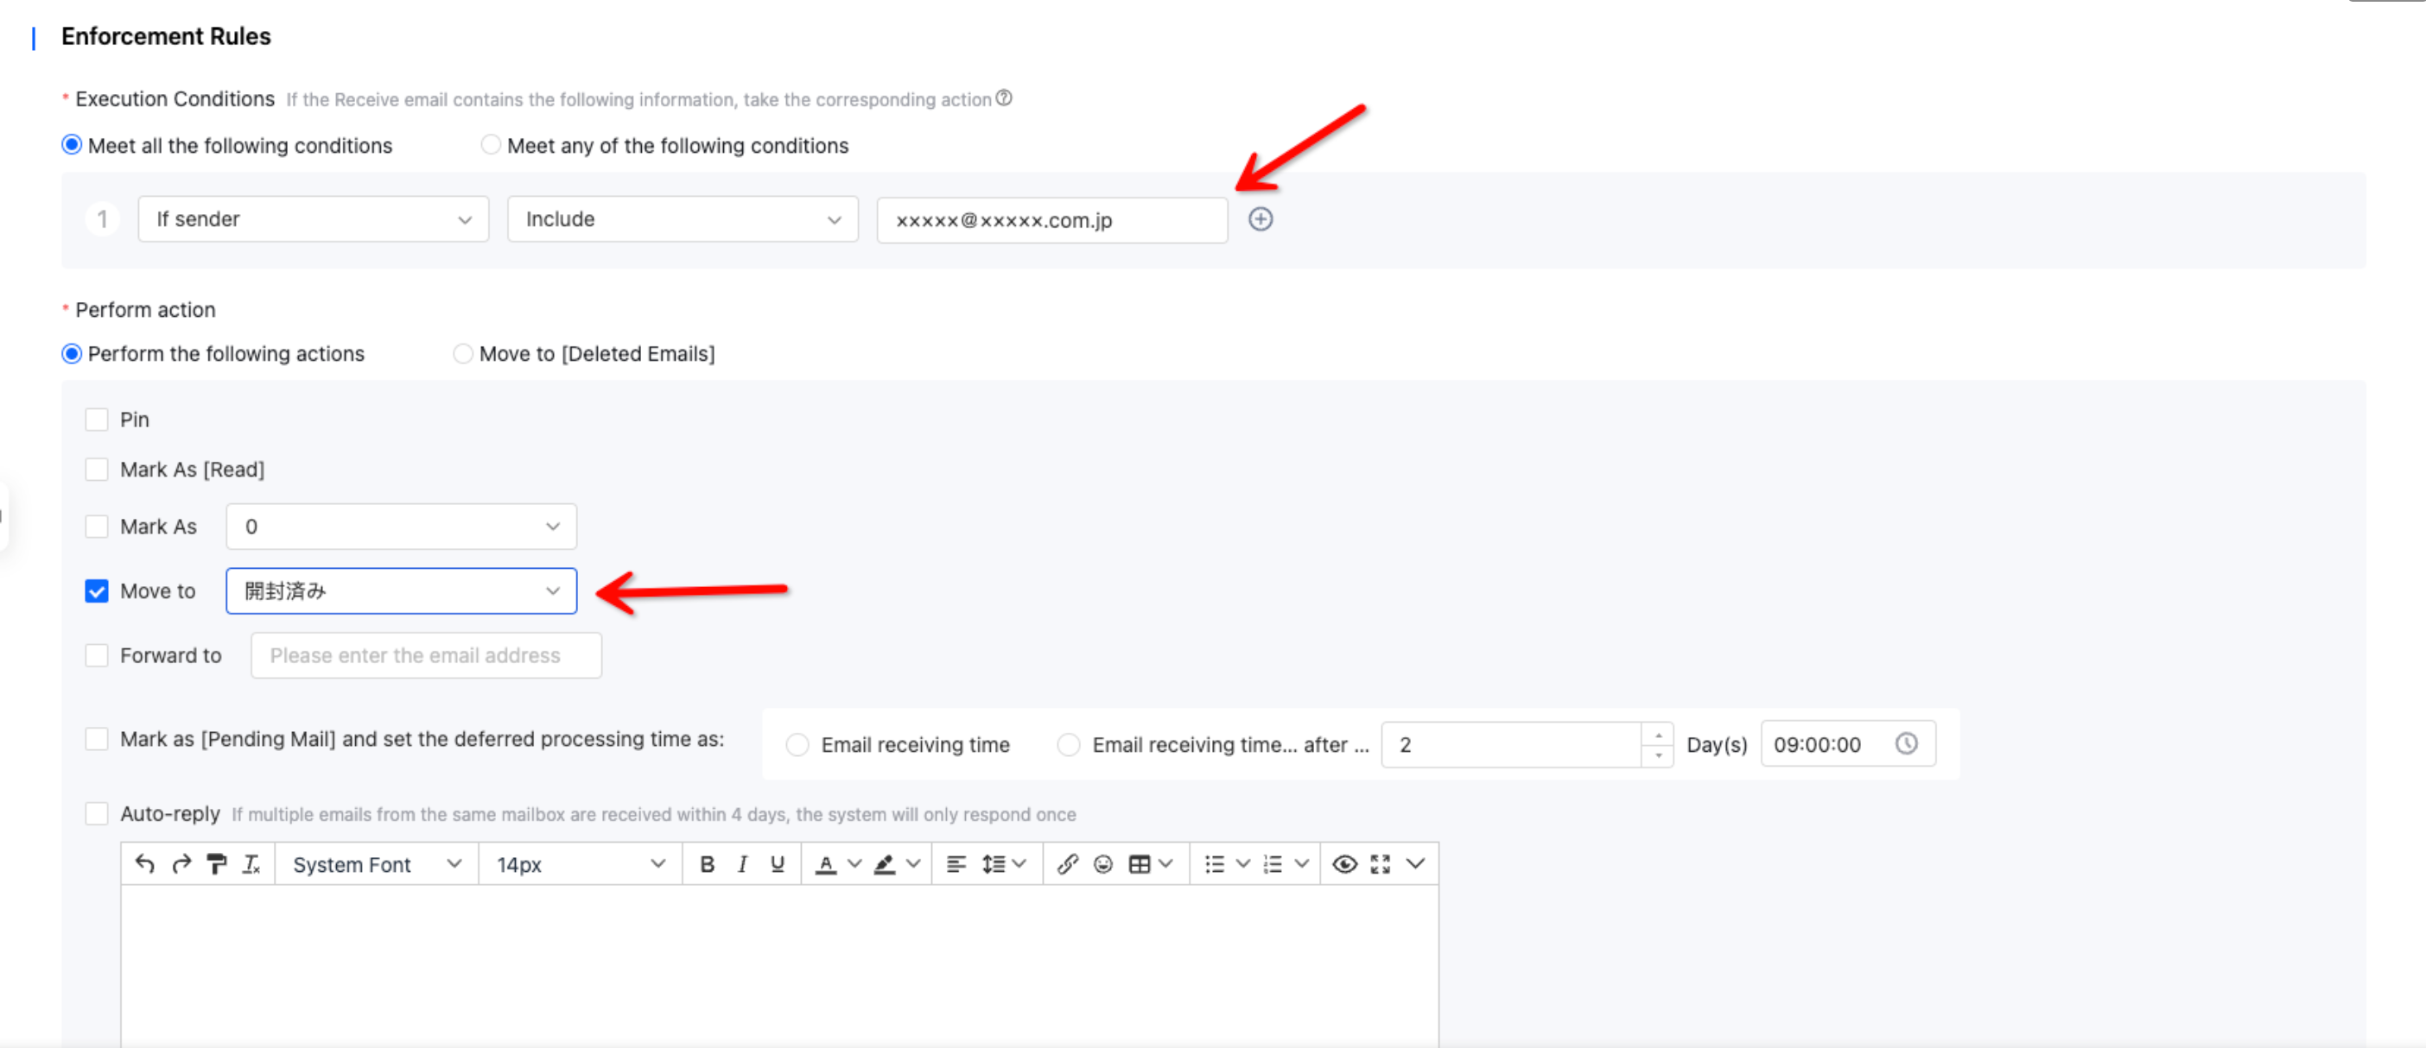Open the Include operator dropdown
The height and width of the screenshot is (1048, 2426).
click(683, 219)
